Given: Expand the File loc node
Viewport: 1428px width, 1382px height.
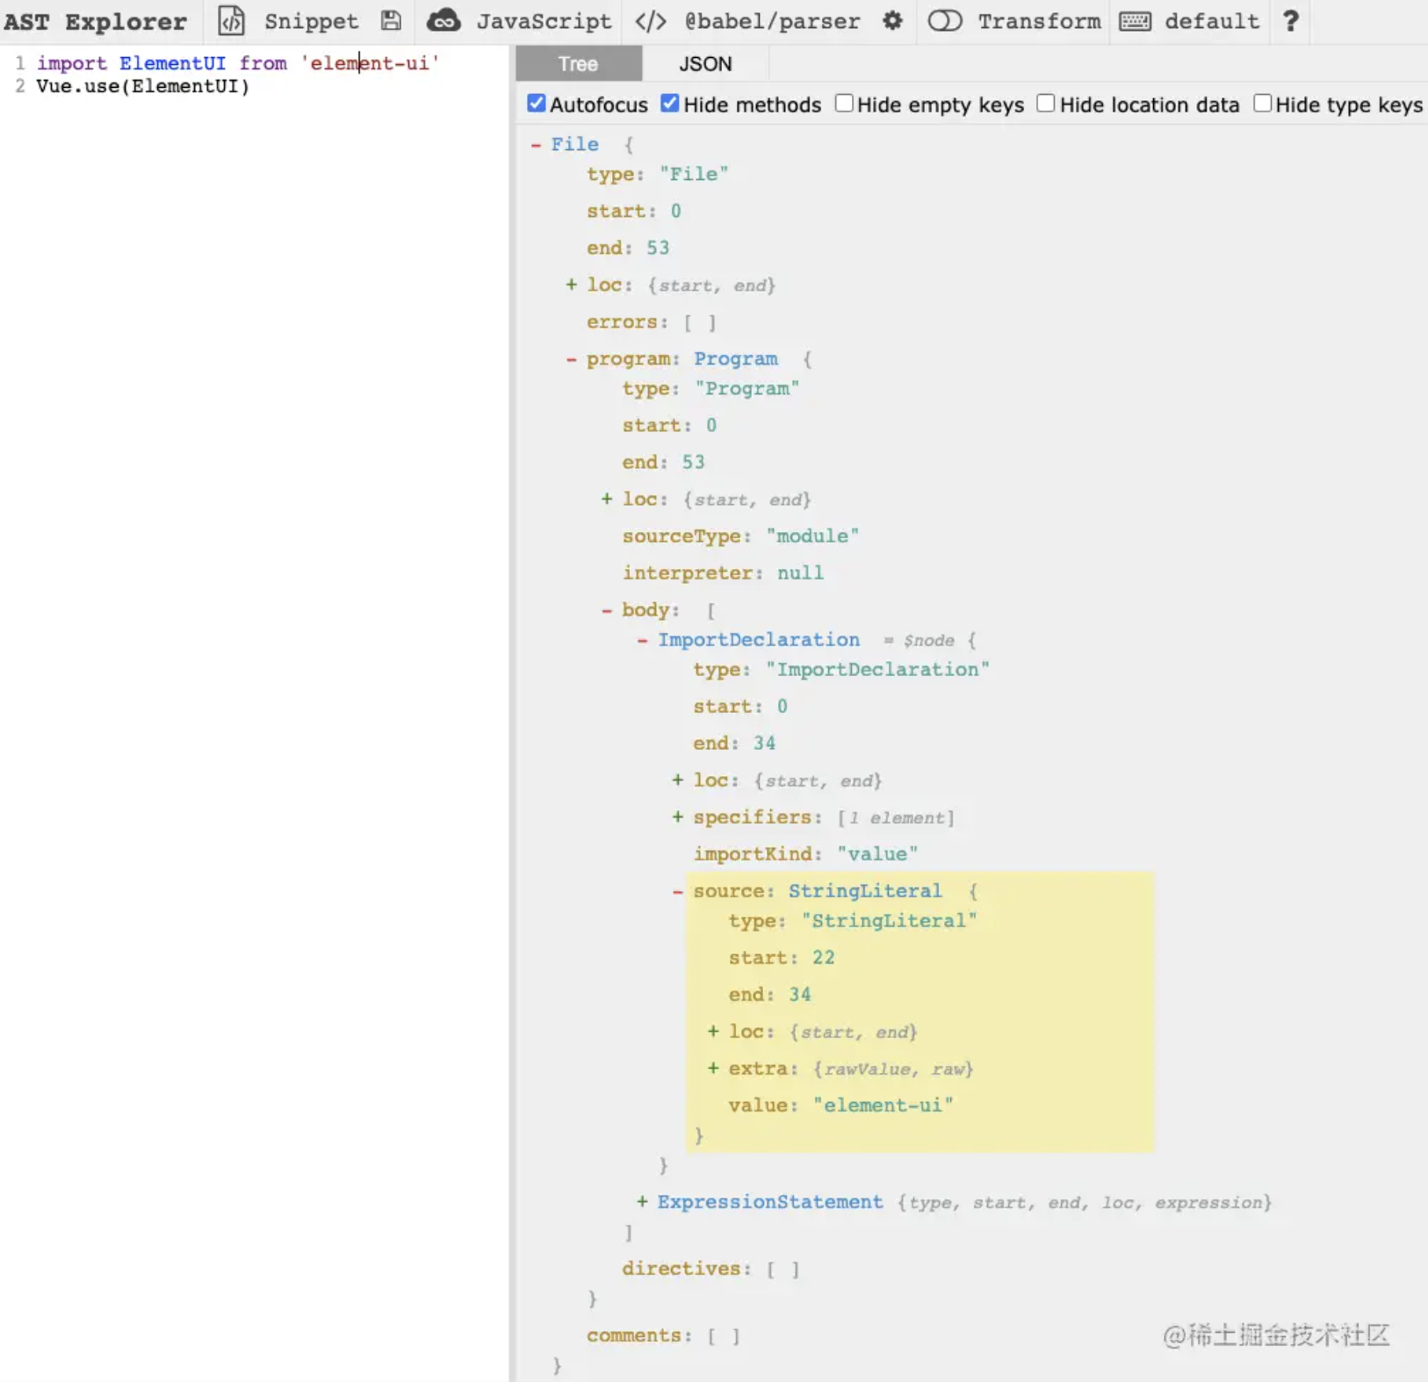Looking at the screenshot, I should (x=572, y=285).
